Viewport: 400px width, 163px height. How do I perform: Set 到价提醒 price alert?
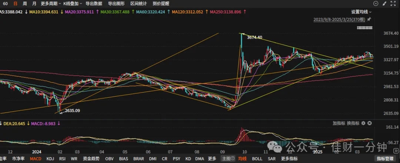pyautogui.click(x=161, y=4)
